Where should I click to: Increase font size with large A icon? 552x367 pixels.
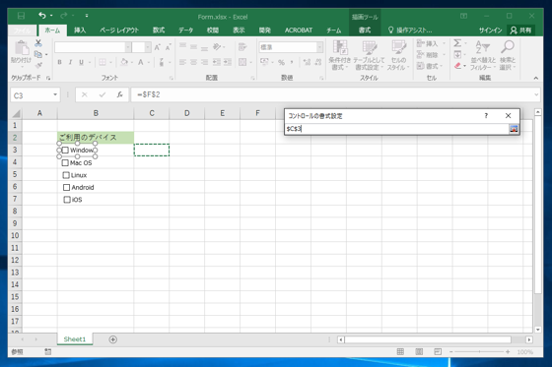(158, 47)
